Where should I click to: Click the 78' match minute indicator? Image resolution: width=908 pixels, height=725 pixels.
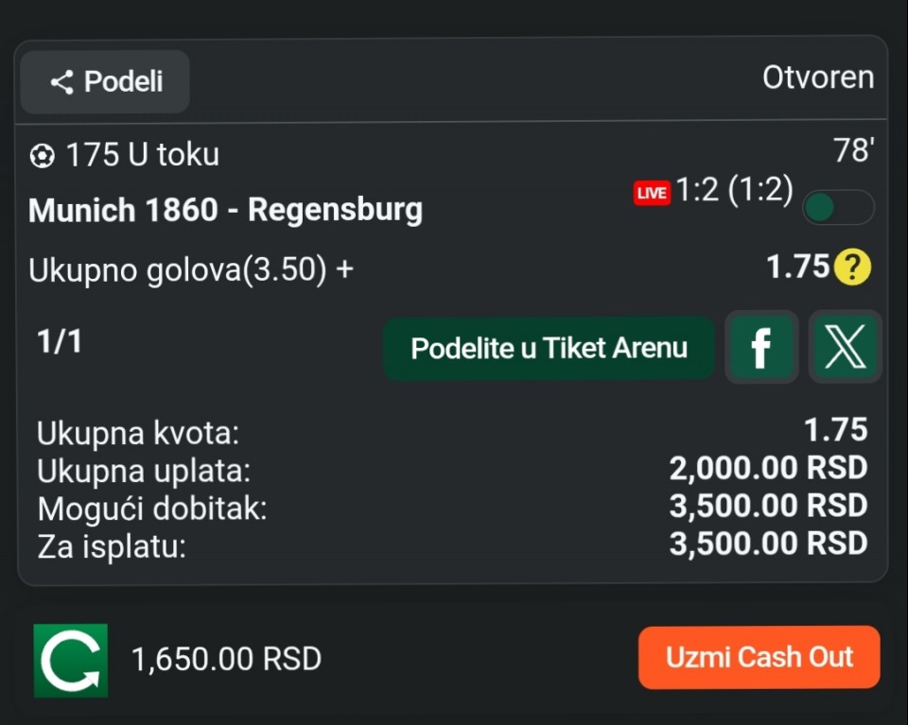(x=852, y=150)
